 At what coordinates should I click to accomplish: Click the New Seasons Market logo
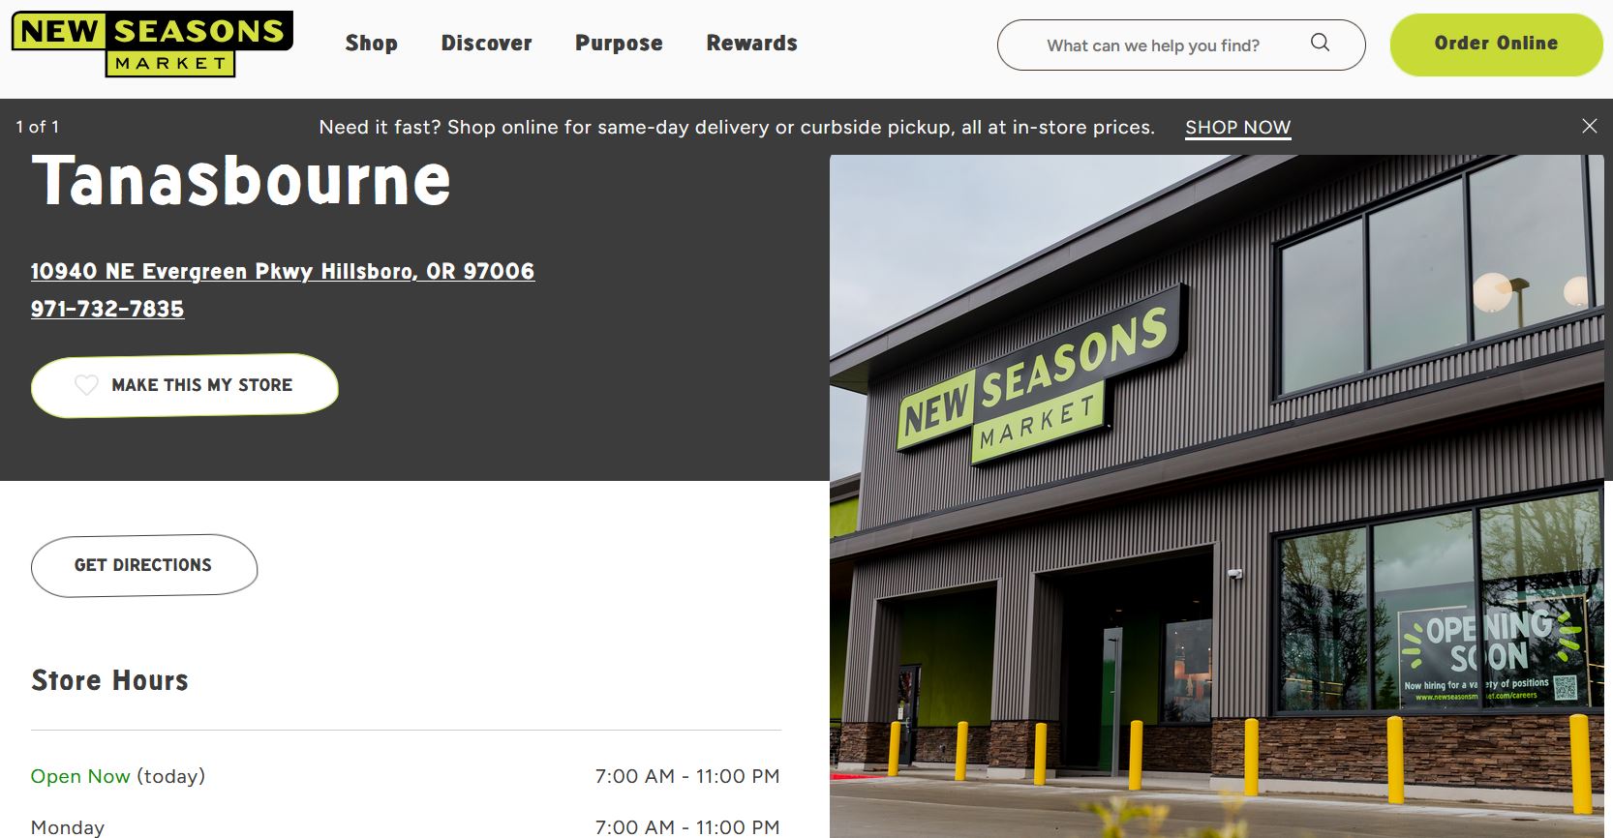[152, 44]
